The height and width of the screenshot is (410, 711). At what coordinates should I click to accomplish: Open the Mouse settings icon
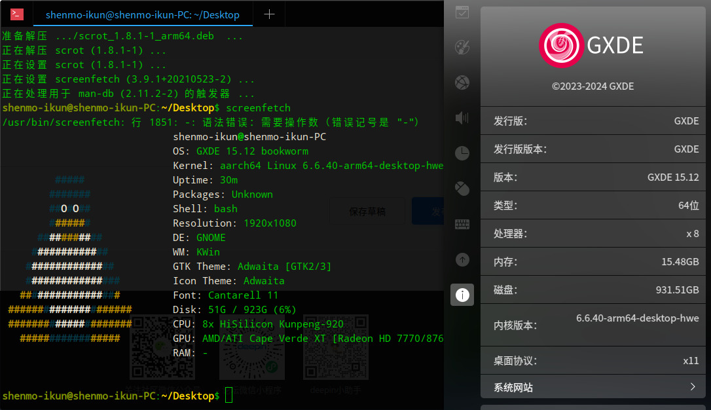pyautogui.click(x=462, y=189)
